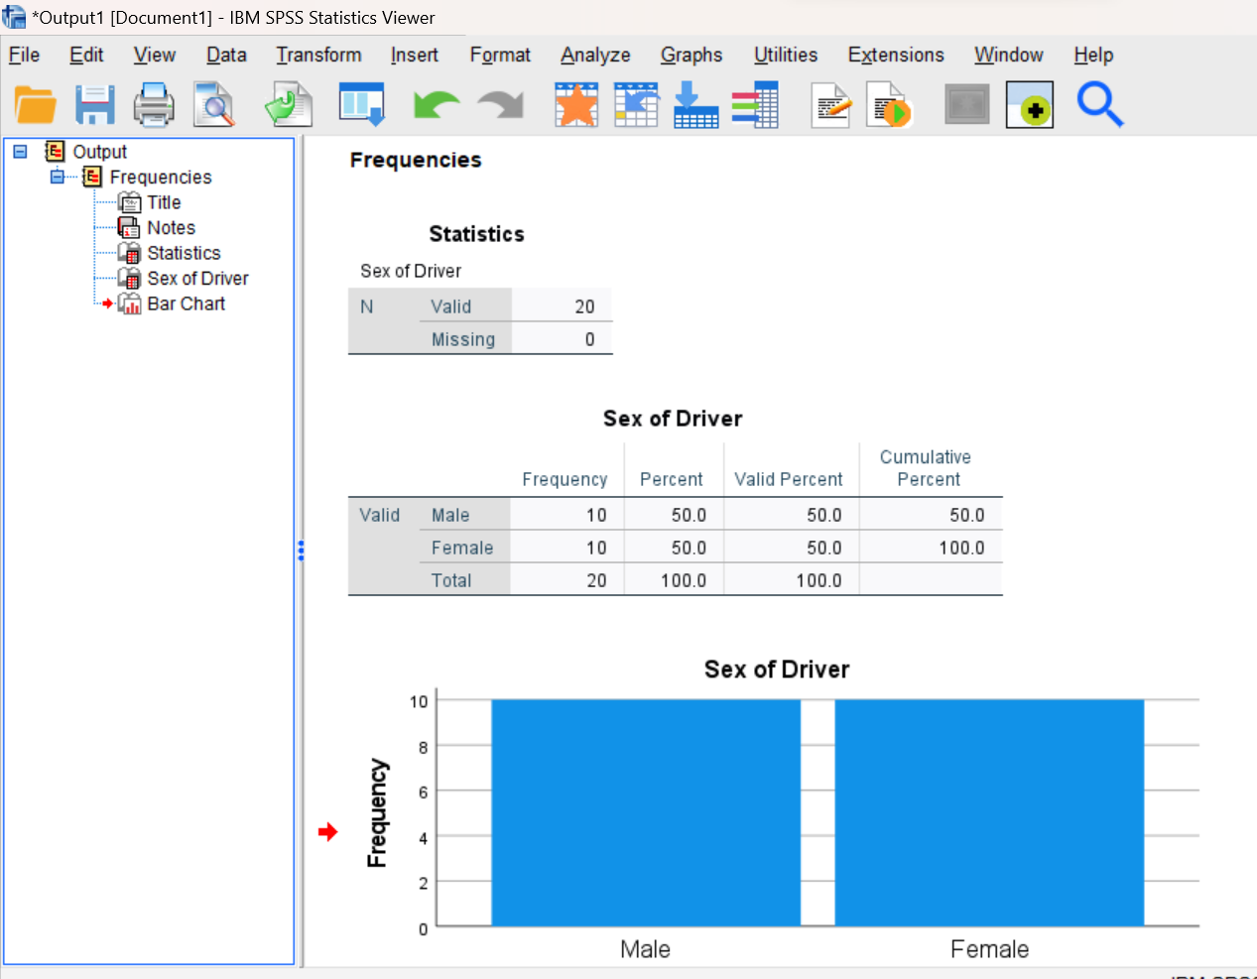Click the Frequencies log icon in the outline
Screen dimensions: 1257x979
[x=92, y=177]
